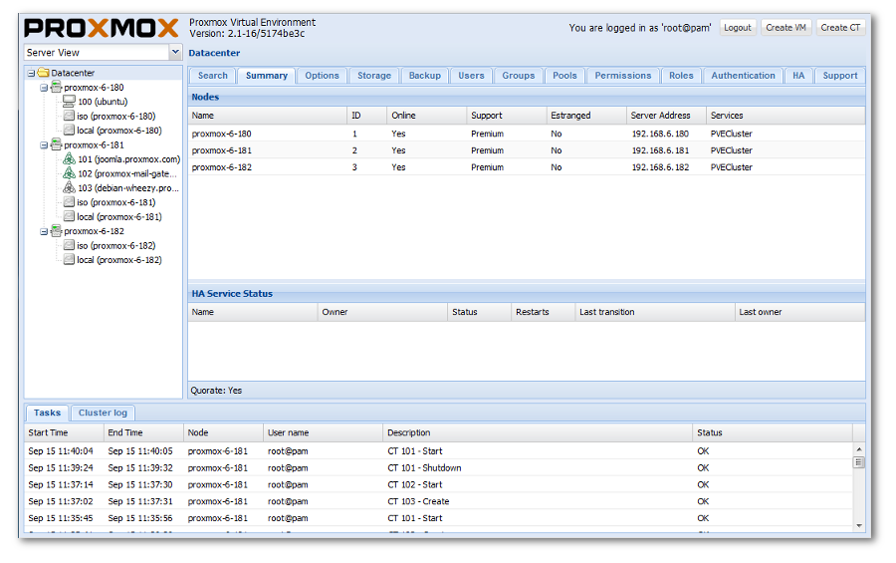896x563 pixels.
Task: Click the proxmox-6-181 node server icon
Action: click(x=56, y=144)
